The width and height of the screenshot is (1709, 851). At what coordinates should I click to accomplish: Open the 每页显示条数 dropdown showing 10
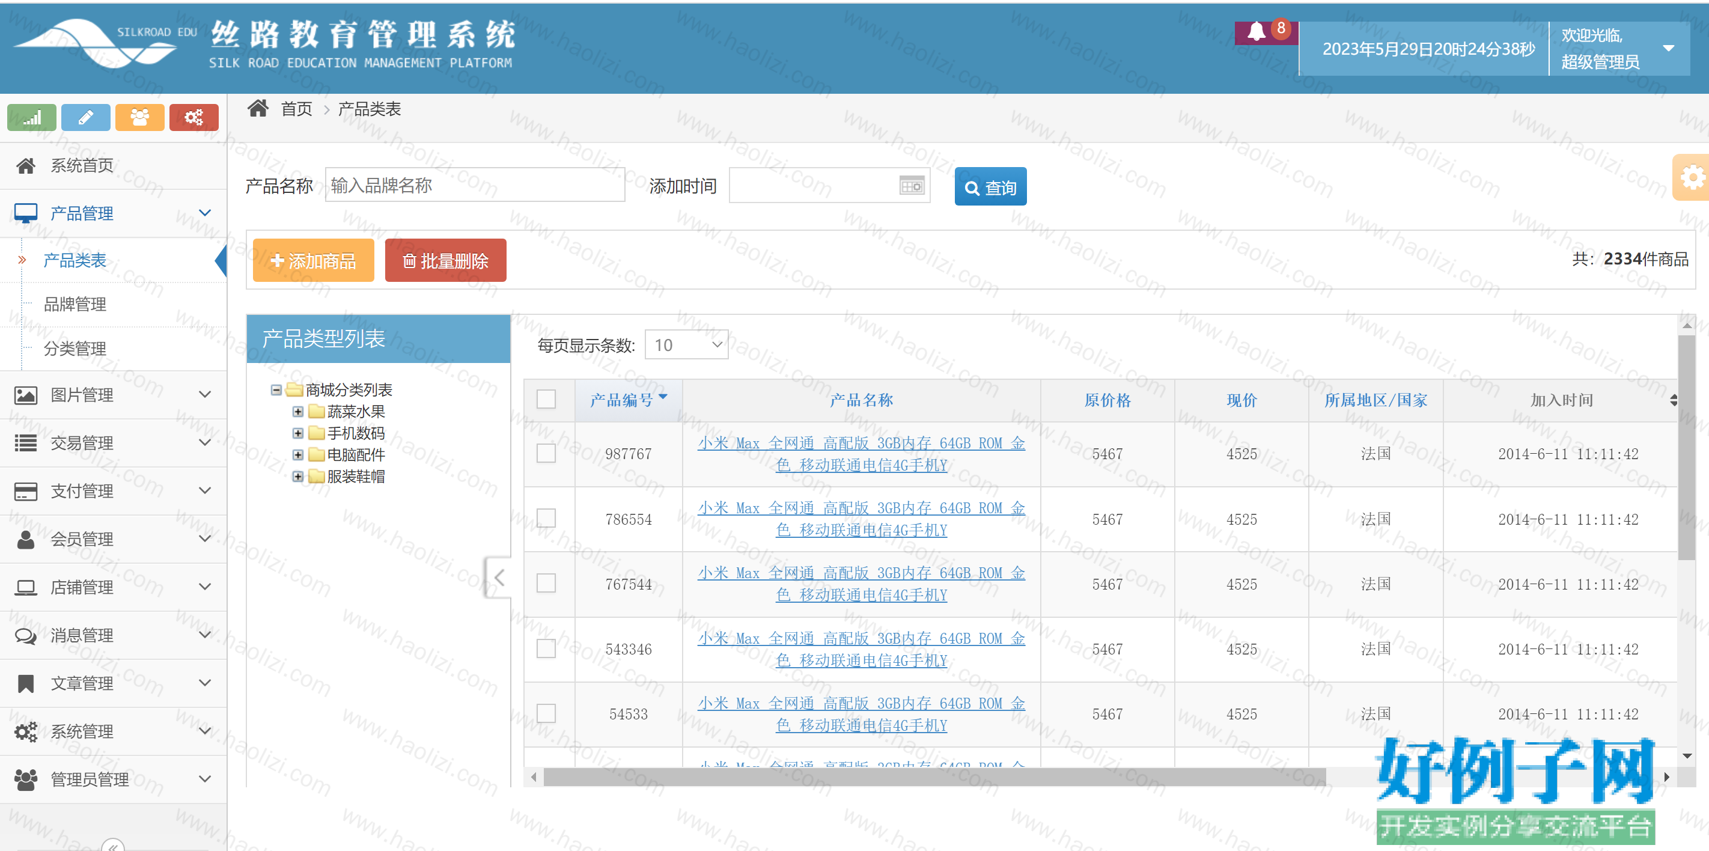pos(686,345)
